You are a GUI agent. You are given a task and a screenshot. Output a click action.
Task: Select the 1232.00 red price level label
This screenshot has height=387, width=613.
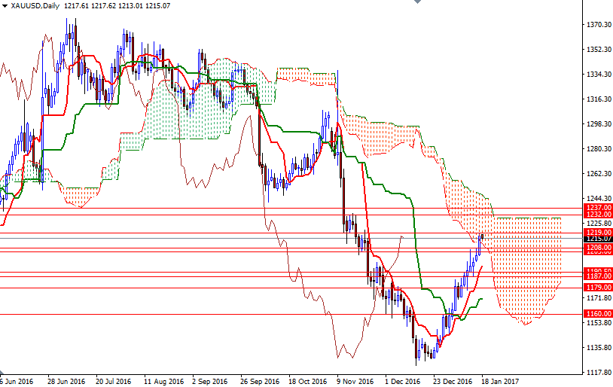click(597, 215)
